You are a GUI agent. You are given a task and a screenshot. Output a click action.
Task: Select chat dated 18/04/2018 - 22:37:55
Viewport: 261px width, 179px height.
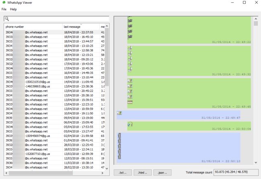[55, 32]
